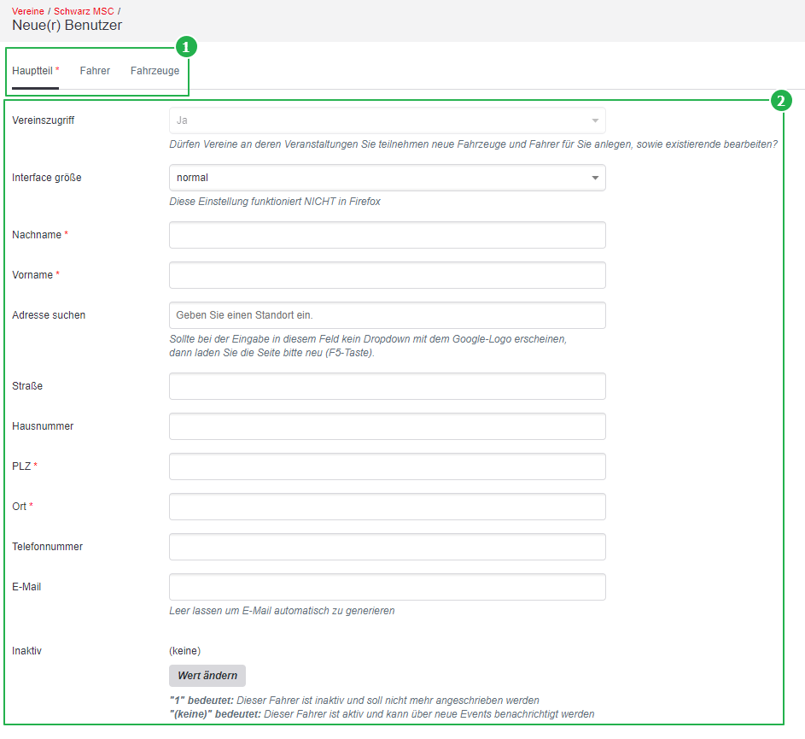Click the Interface größe label
The height and width of the screenshot is (739, 805).
point(47,178)
